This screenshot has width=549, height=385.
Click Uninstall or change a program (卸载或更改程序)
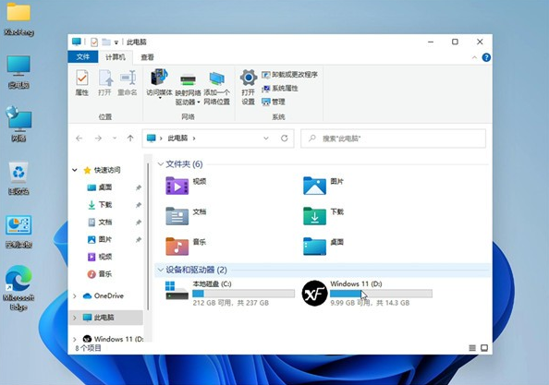pyautogui.click(x=290, y=75)
